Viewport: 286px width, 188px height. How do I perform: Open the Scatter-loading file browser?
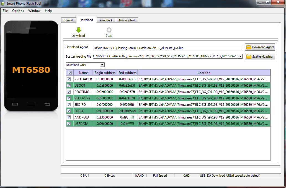pyautogui.click(x=260, y=56)
